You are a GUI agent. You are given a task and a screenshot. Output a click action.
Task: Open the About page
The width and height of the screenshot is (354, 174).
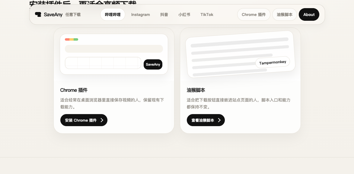tap(309, 14)
